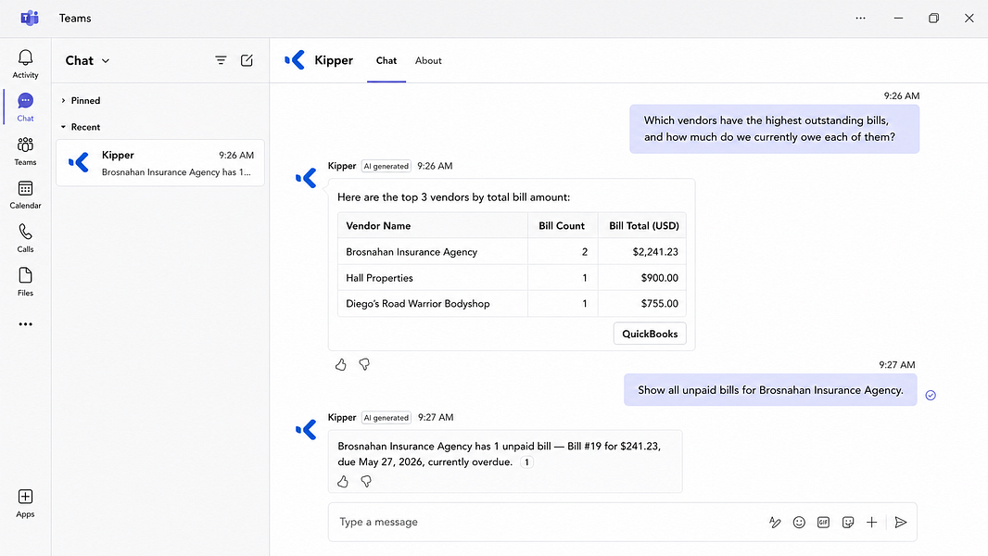Image resolution: width=988 pixels, height=556 pixels.
Task: Show more apps ellipsis in sidebar
Action: tap(25, 324)
